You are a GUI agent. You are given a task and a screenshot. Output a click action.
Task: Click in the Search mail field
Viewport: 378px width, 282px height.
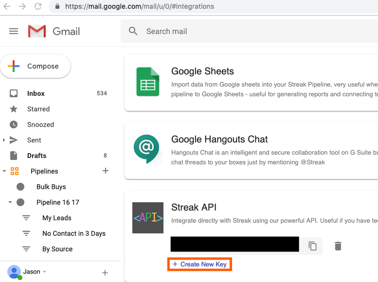(x=243, y=31)
